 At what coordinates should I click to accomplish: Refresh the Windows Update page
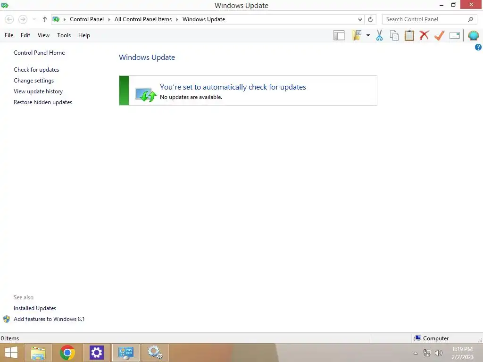tap(370, 19)
